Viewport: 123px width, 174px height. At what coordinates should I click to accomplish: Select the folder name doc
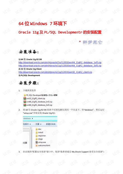coord(40,129)
